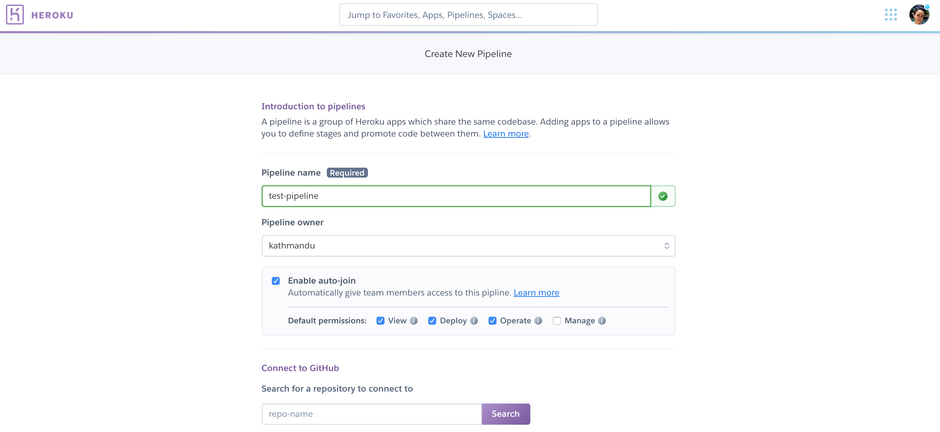Click the Heroku logo icon
Screen dimensions: 940x432
coord(14,14)
